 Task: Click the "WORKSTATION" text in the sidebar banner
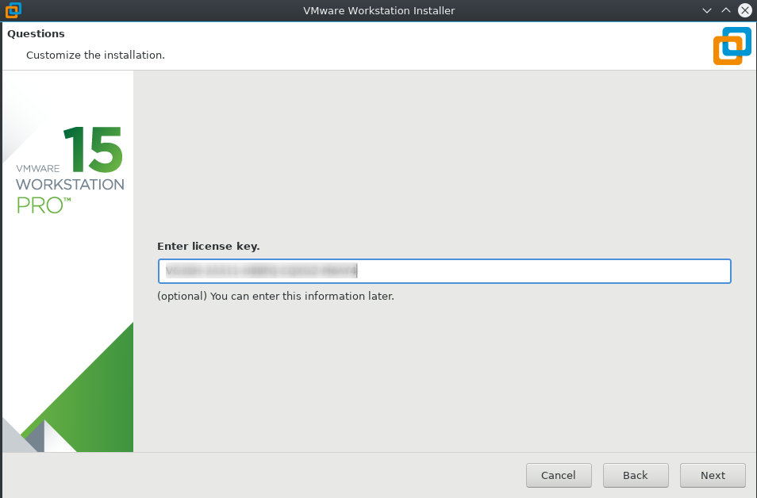70,185
